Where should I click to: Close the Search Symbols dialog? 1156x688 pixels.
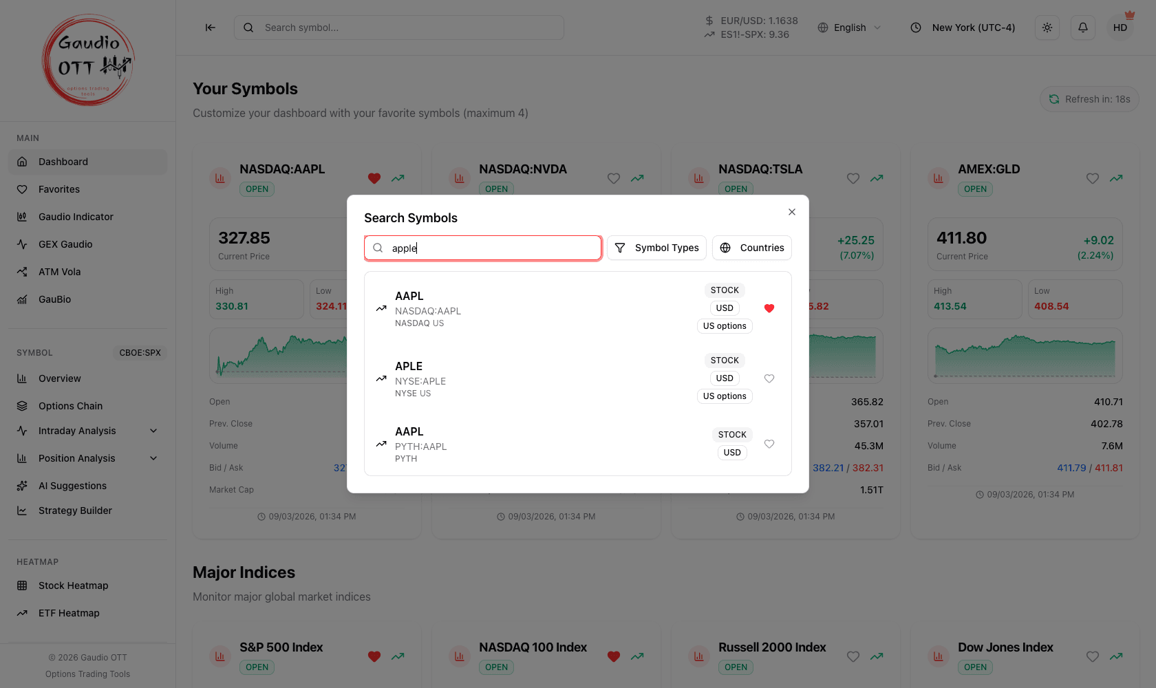(792, 212)
